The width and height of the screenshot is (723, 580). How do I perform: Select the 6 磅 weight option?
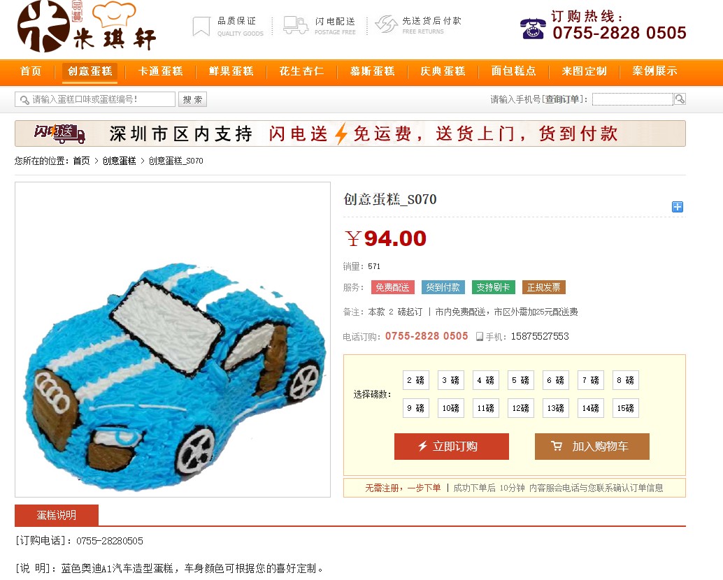click(556, 380)
